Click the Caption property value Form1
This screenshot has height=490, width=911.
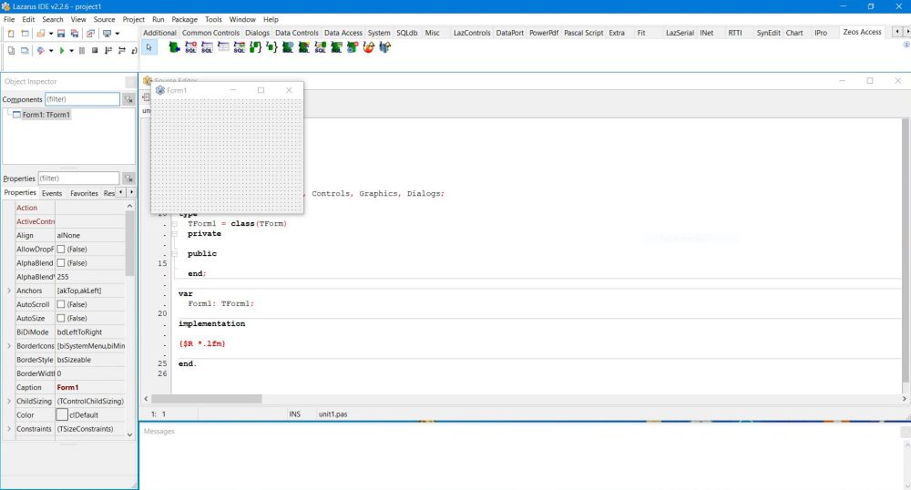tap(67, 387)
